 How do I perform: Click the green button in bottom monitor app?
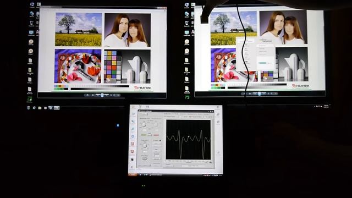tap(144, 135)
